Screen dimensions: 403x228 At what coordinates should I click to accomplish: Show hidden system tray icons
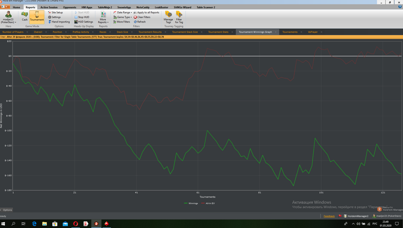coord(353,223)
